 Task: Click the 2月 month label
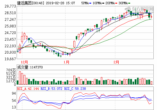click(116, 62)
